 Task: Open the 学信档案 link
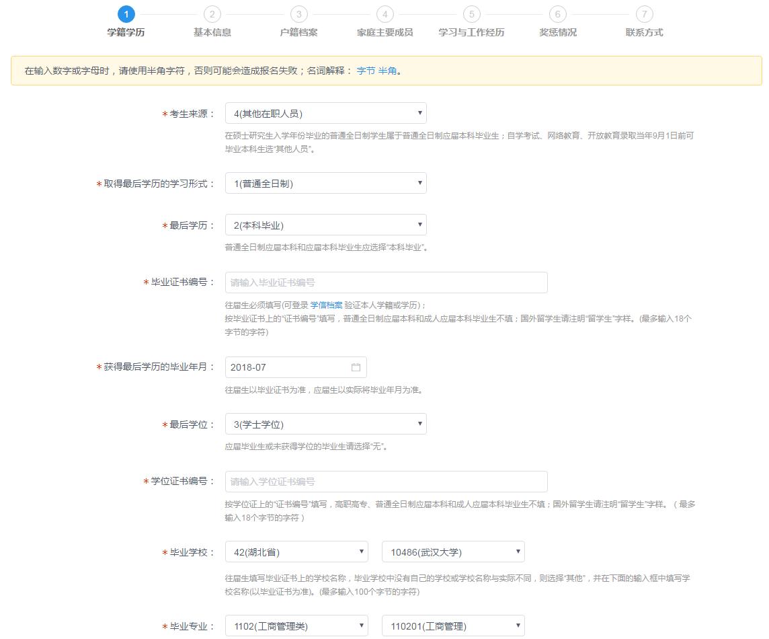[x=326, y=305]
